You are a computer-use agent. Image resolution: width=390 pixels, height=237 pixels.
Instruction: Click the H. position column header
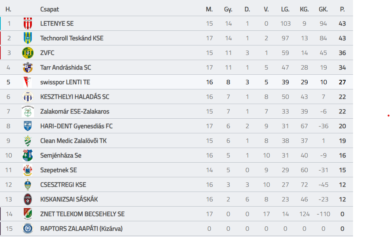8,9
